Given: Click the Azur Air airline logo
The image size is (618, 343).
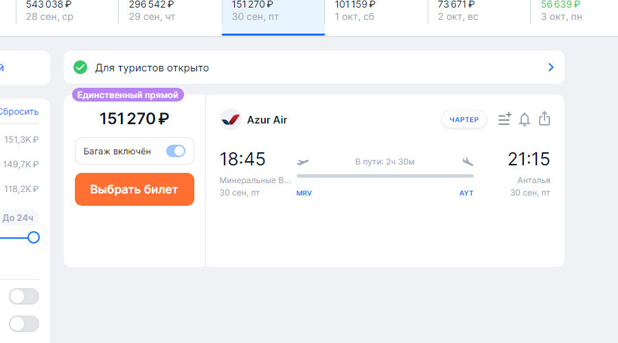Looking at the screenshot, I should [231, 120].
